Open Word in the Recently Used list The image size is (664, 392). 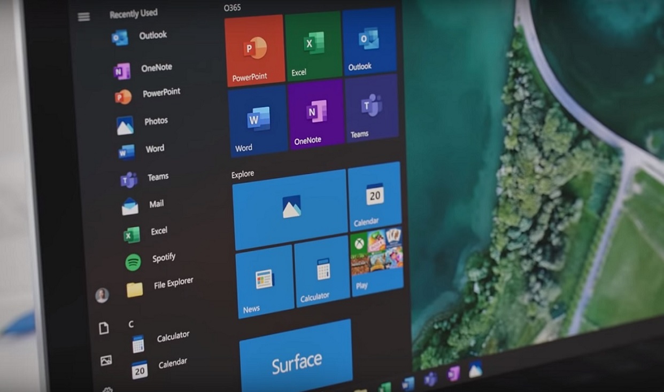[142, 151]
